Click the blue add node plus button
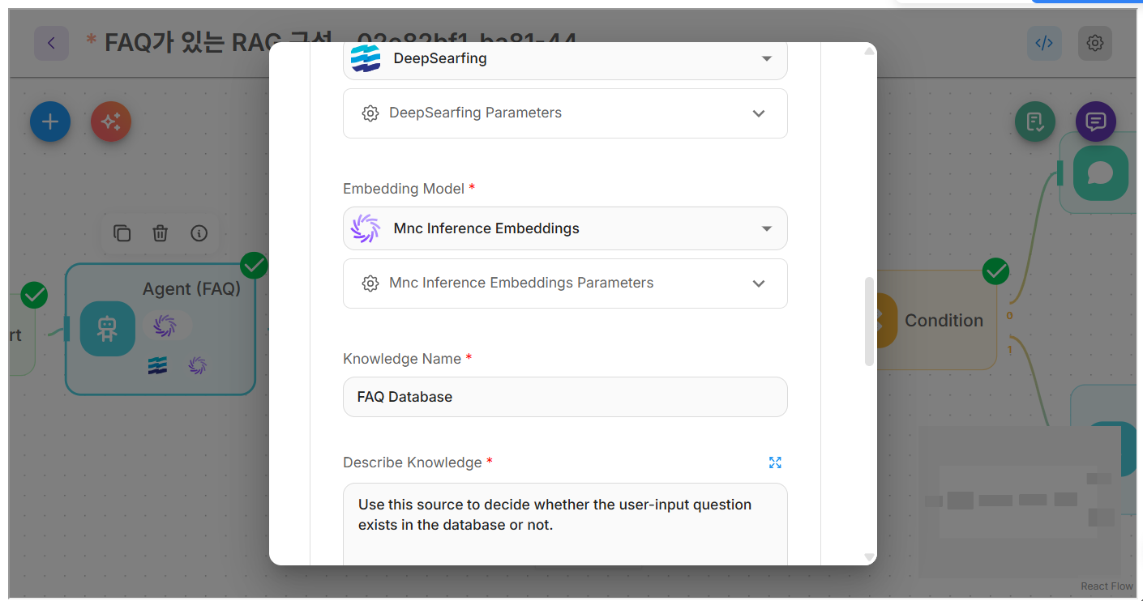This screenshot has width=1143, height=601. click(x=50, y=122)
